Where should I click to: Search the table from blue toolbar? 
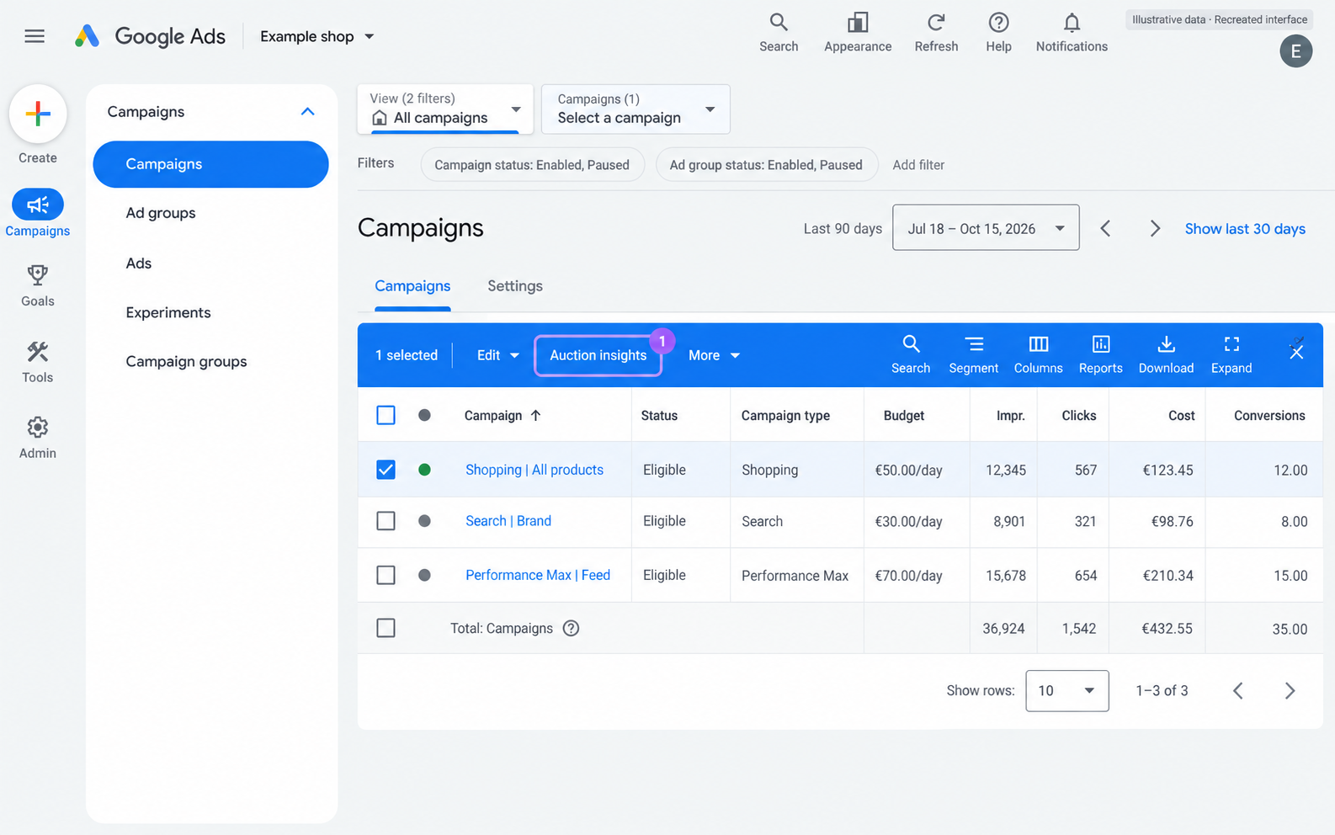tap(911, 354)
